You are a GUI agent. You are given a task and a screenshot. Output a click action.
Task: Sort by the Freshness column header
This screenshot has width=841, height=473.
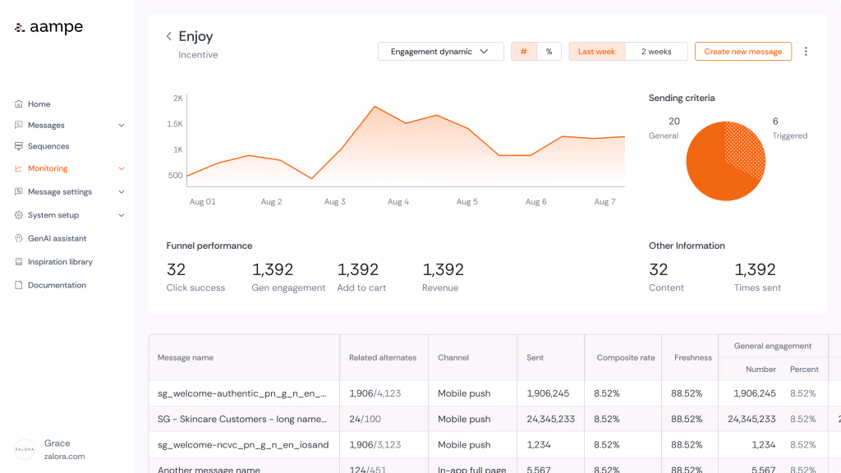pyautogui.click(x=693, y=358)
